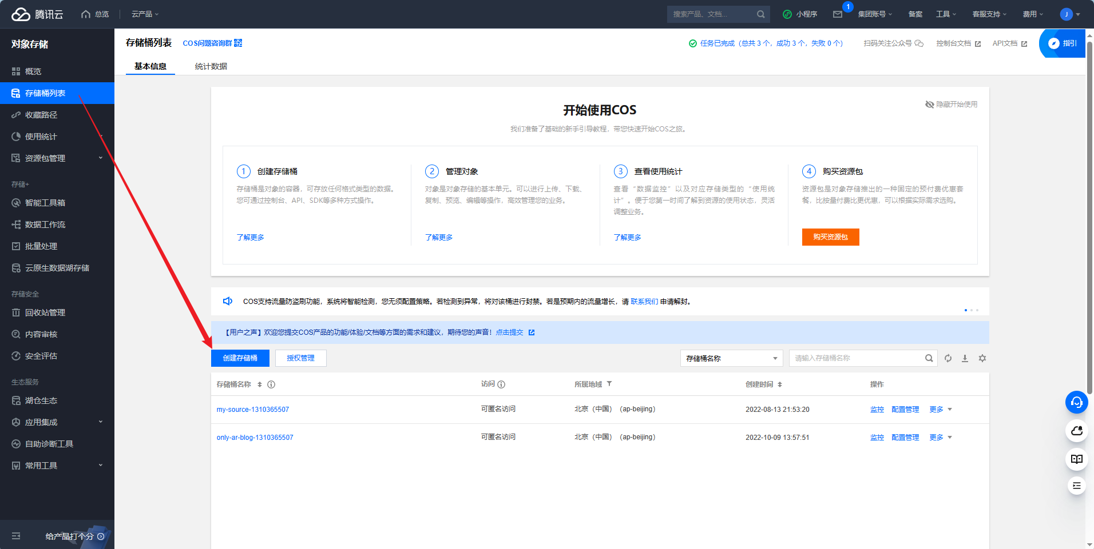Expand 更多 for my-source bucket

pyautogui.click(x=941, y=410)
